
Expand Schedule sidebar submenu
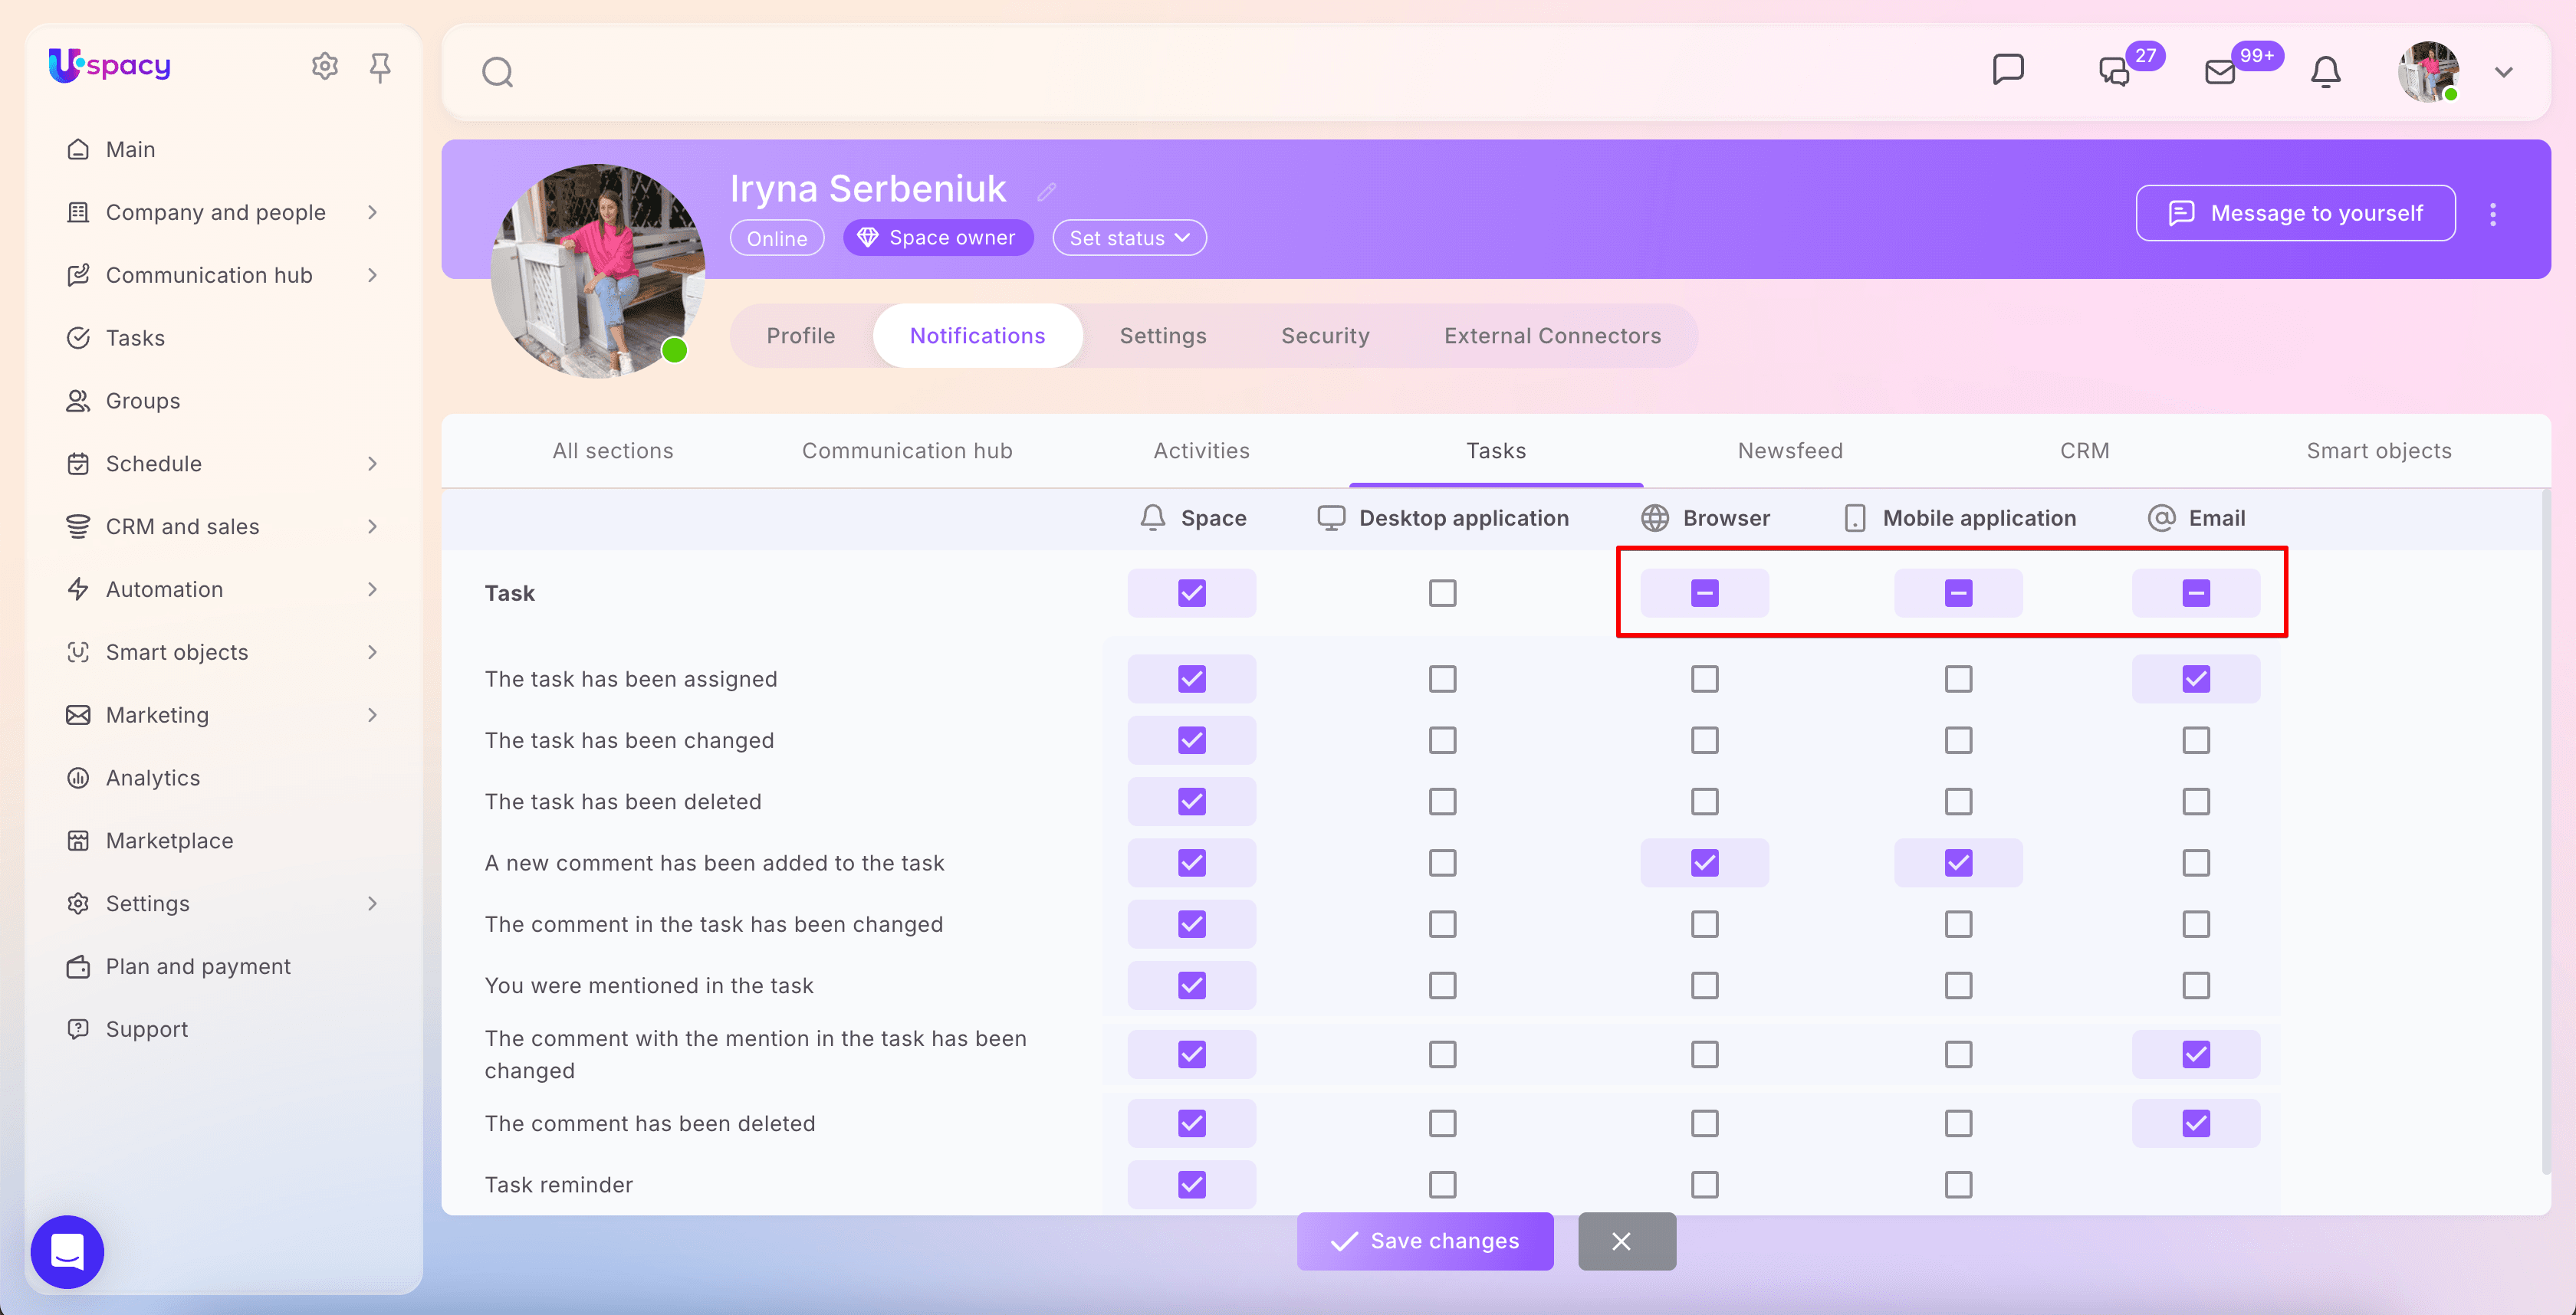coord(372,464)
